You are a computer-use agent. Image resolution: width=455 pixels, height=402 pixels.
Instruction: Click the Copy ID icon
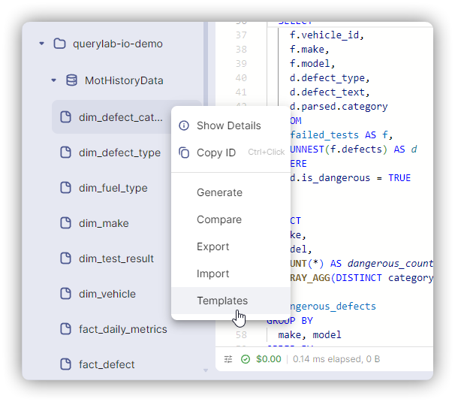point(184,153)
